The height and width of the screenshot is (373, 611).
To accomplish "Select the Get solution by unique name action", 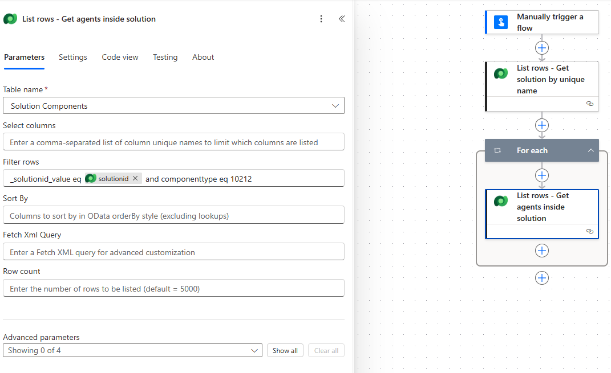I will click(541, 87).
